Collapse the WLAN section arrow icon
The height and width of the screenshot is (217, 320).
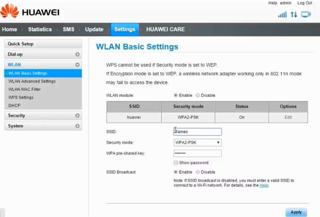pos(77,65)
